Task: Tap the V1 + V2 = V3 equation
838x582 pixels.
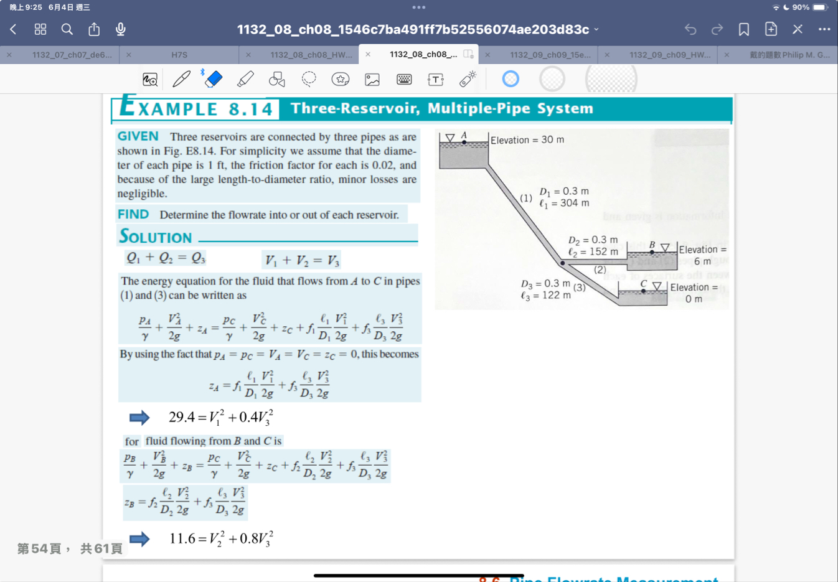Action: click(302, 260)
